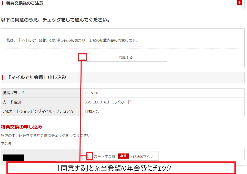Click the red-bordered 充当希望の年会費にチェック annotation
This screenshot has width=247, height=174.
coord(121,168)
